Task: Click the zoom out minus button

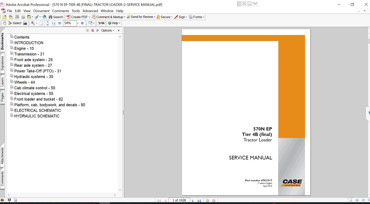Action: (60, 23)
